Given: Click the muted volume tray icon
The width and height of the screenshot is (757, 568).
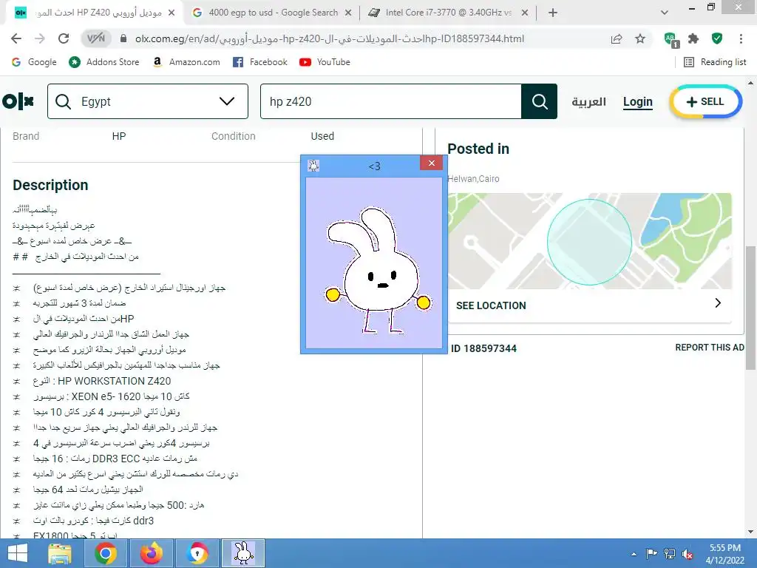Looking at the screenshot, I should (688, 554).
